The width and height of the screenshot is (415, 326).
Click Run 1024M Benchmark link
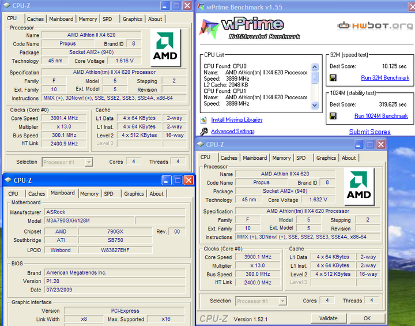tap(381, 116)
